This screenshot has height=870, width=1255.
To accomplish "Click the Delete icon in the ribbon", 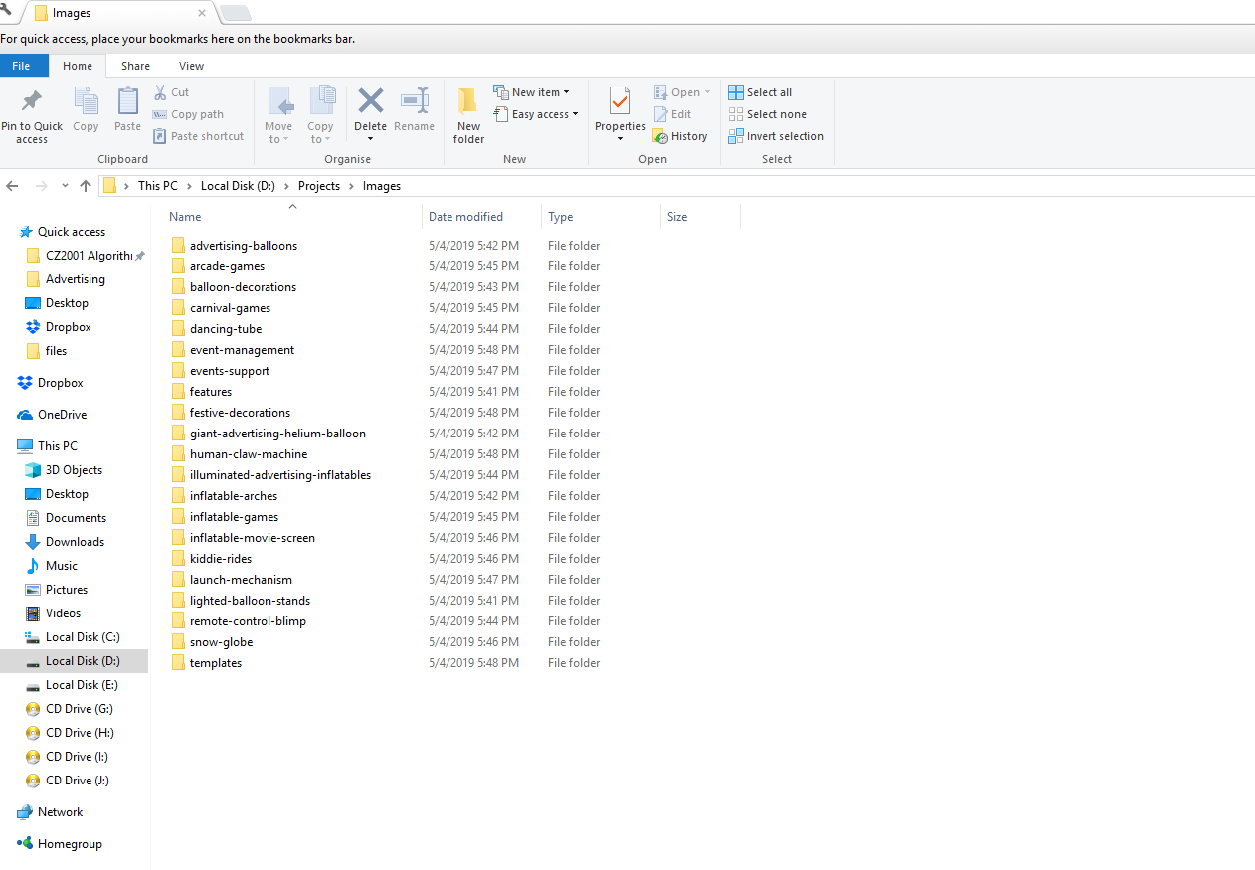I will pyautogui.click(x=370, y=101).
